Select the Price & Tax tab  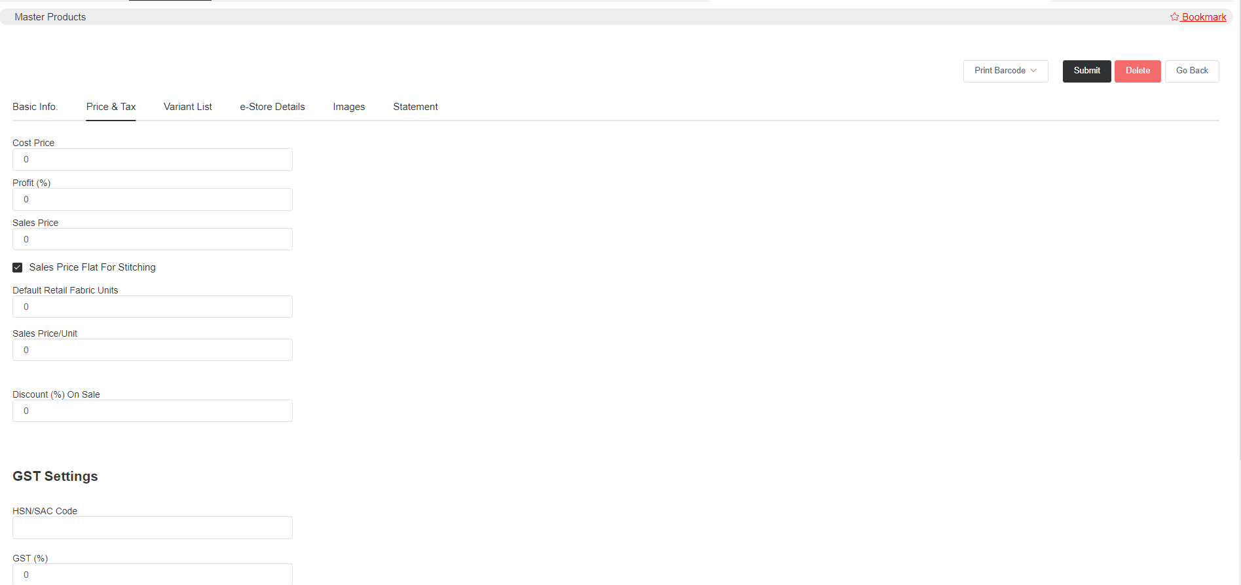111,107
